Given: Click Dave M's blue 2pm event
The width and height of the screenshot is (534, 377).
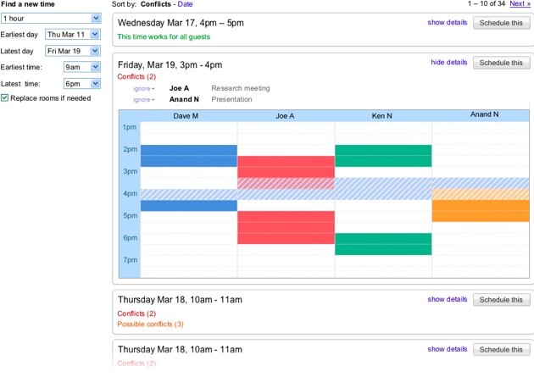Looking at the screenshot, I should 188,155.
